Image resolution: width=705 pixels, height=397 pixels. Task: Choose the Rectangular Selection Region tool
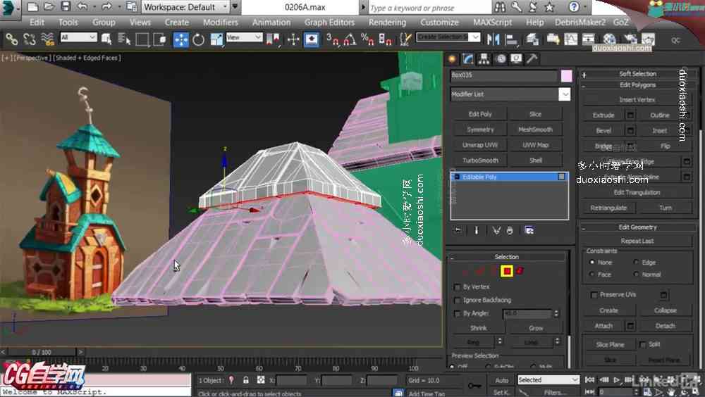point(142,39)
